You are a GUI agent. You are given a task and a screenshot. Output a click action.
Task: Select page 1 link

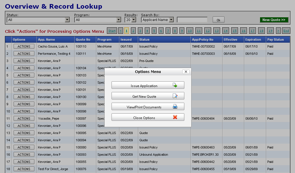click(127, 31)
